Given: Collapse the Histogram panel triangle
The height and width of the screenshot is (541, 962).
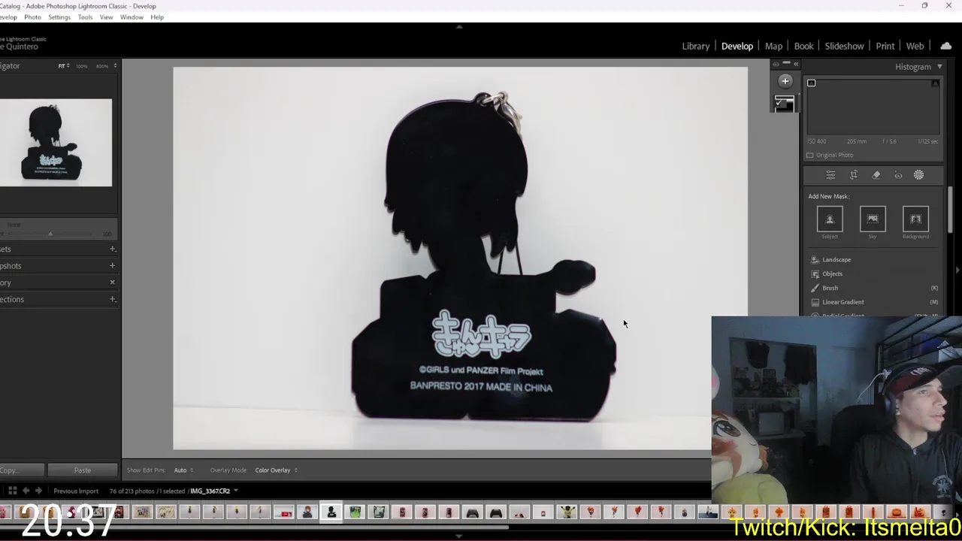Looking at the screenshot, I should pyautogui.click(x=939, y=67).
